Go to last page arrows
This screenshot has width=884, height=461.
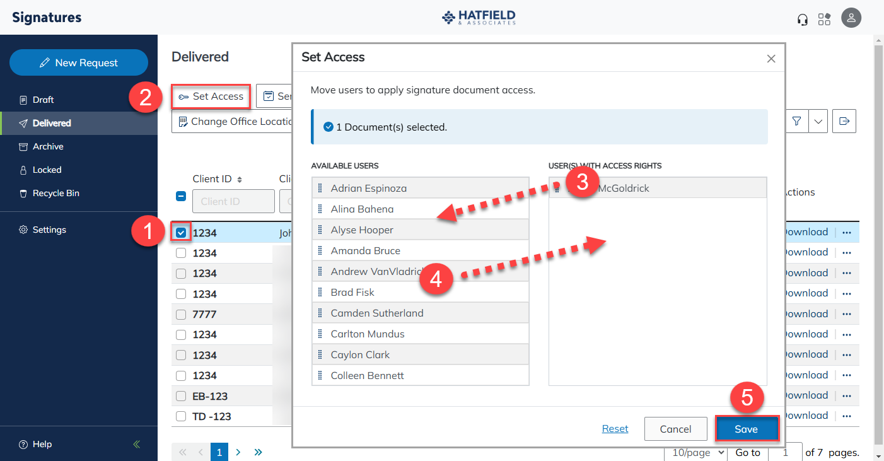click(x=258, y=452)
